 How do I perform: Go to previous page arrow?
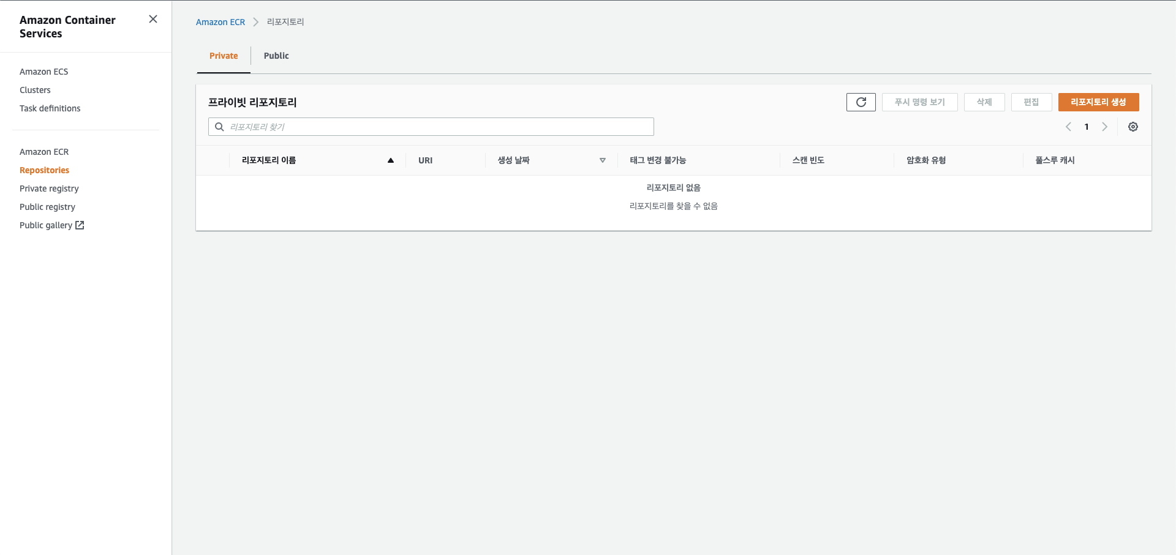[x=1068, y=127]
